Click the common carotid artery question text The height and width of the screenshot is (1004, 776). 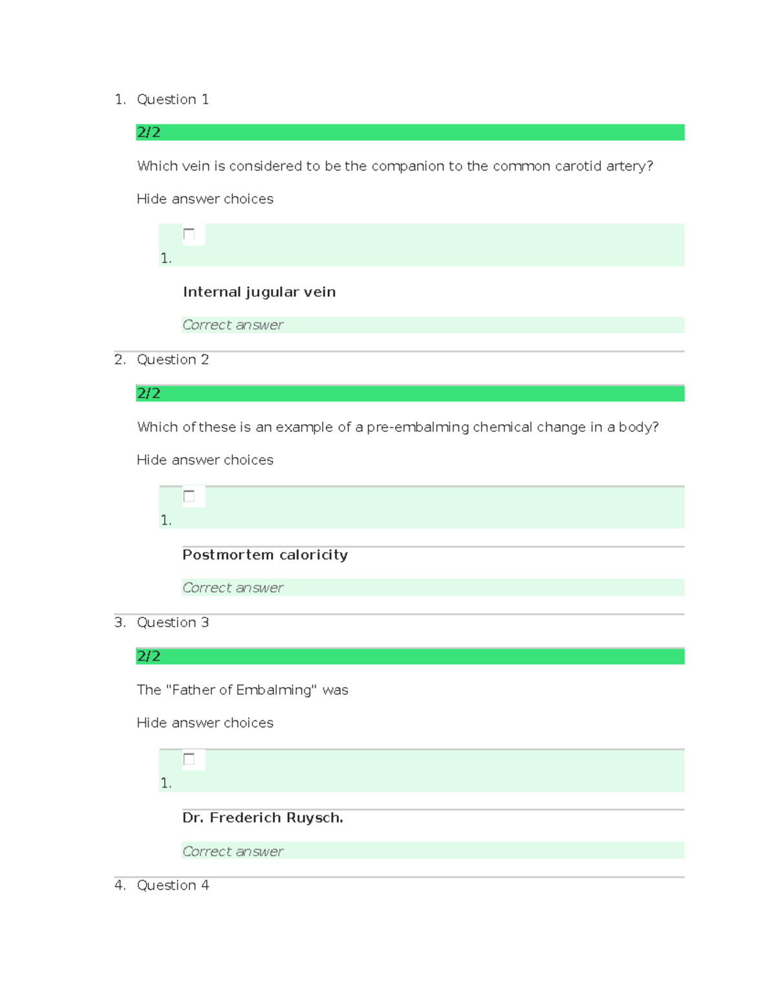point(395,166)
